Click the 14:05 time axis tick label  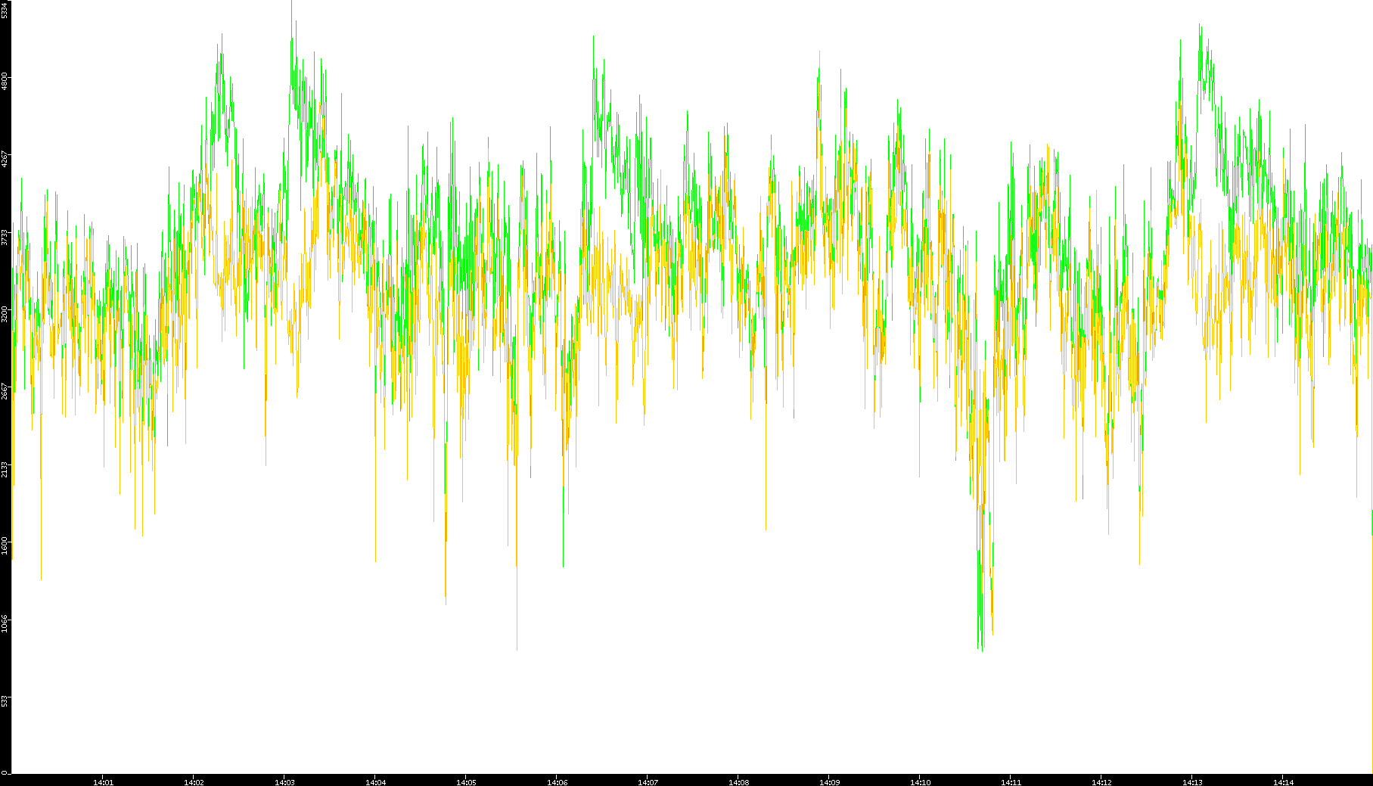466,782
